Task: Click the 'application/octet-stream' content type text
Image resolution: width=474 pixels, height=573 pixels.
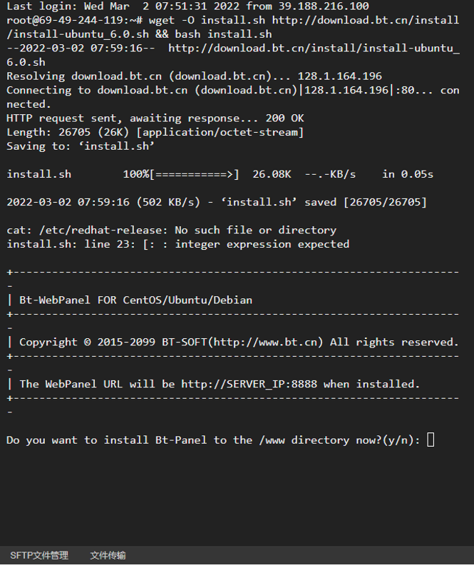Action: click(220, 132)
